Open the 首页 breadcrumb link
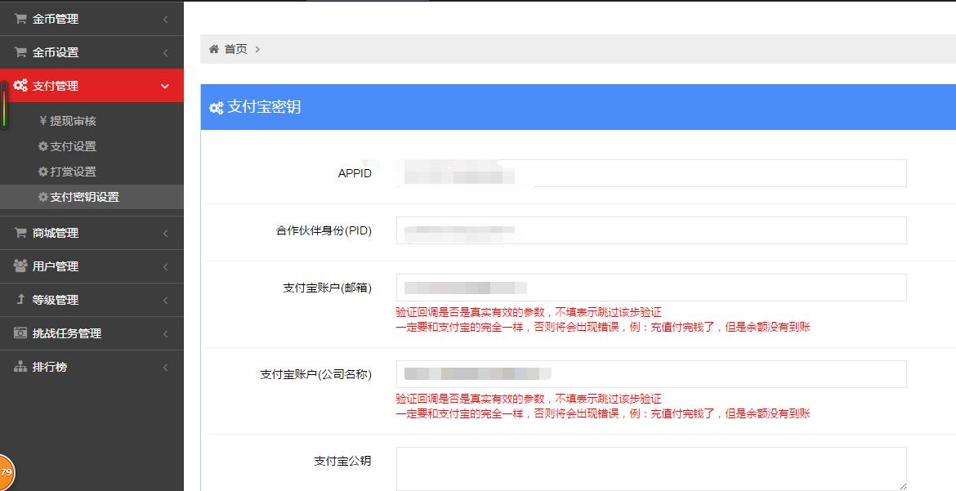The height and width of the screenshot is (491, 956). tap(235, 48)
